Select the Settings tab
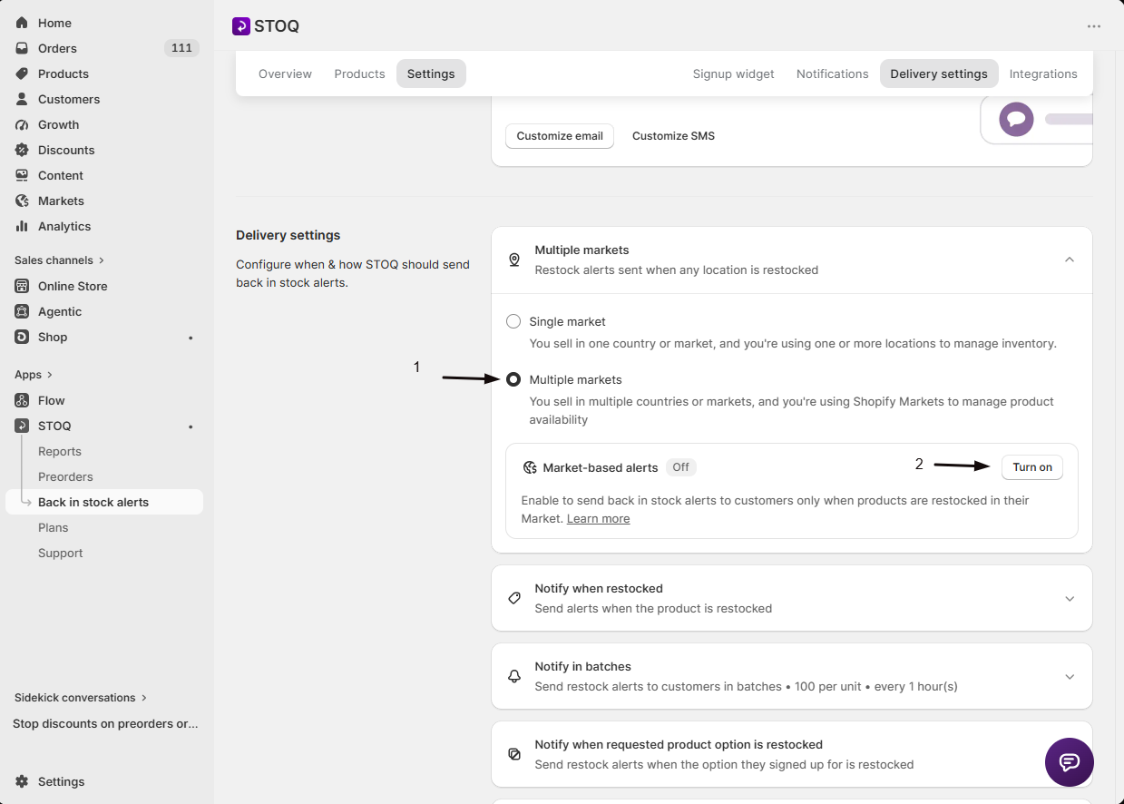Viewport: 1124px width, 804px height. click(431, 74)
